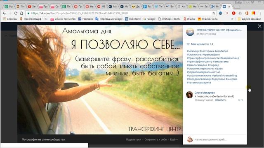Click the cloud extension icon in toolbar
This screenshot has height=148, width=264.
point(240,13)
